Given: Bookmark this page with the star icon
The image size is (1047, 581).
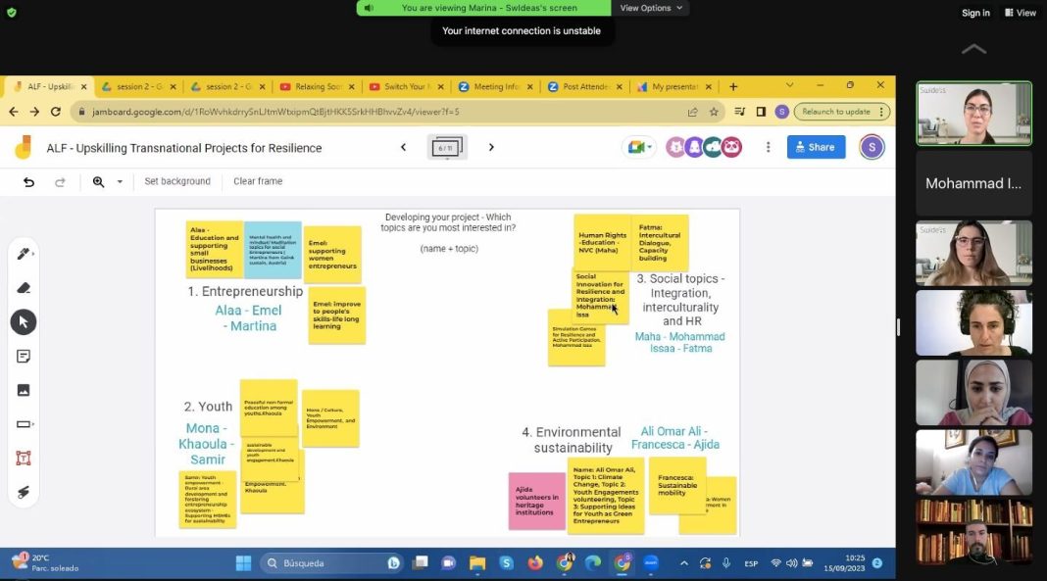Looking at the screenshot, I should (714, 112).
